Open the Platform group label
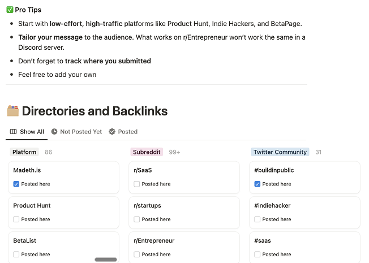This screenshot has height=263, width=369. pyautogui.click(x=24, y=152)
